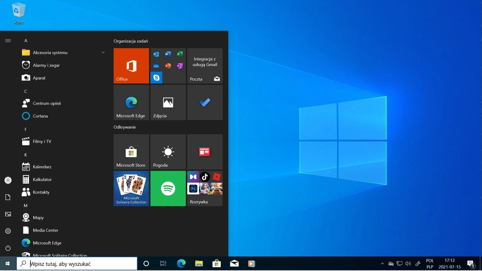This screenshot has height=271, width=482.
Task: Launch Cortana from the app list
Action: [64, 116]
